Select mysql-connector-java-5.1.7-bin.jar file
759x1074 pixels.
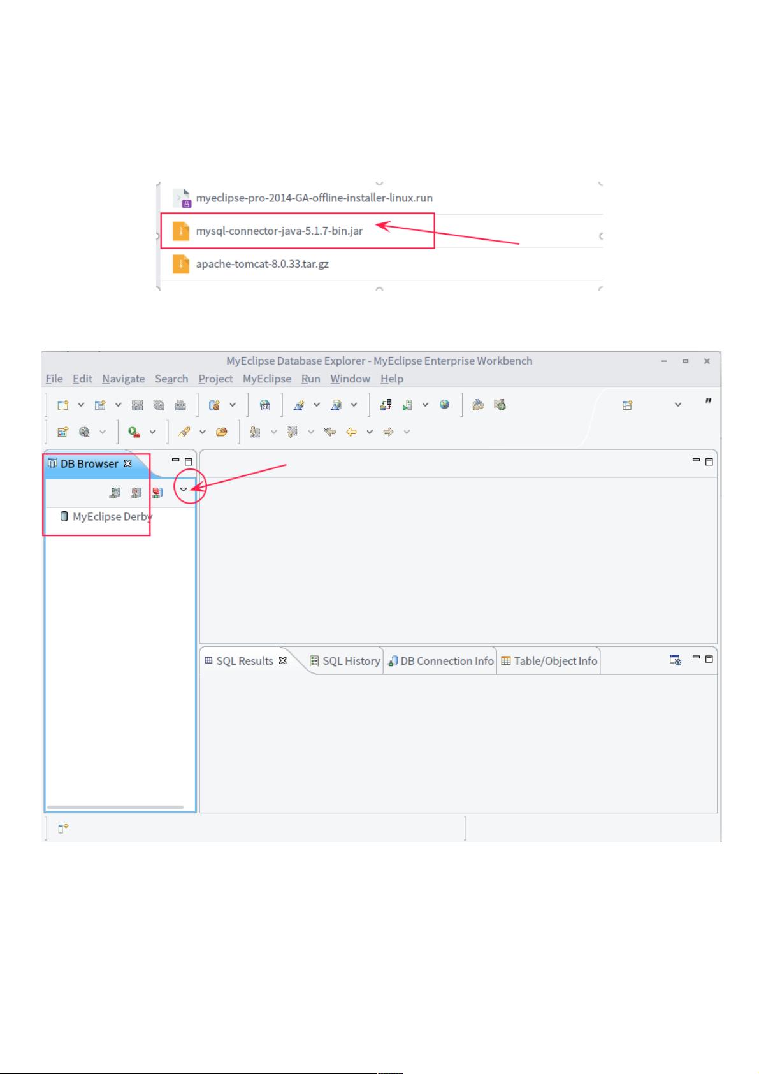pos(279,231)
